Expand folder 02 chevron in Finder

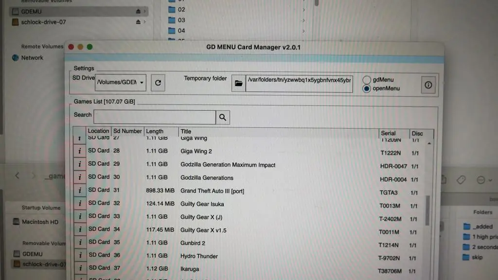[303, 10]
